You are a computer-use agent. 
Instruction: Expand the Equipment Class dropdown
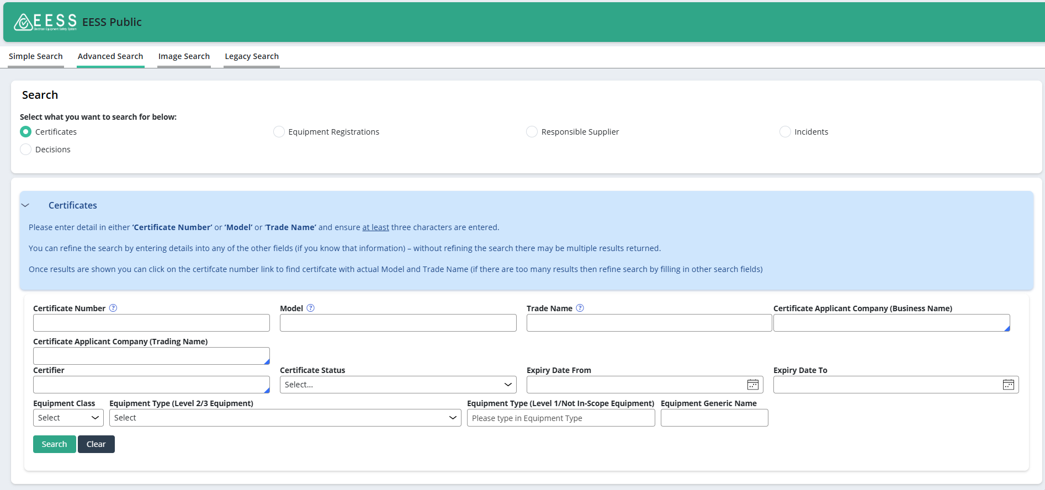click(68, 418)
